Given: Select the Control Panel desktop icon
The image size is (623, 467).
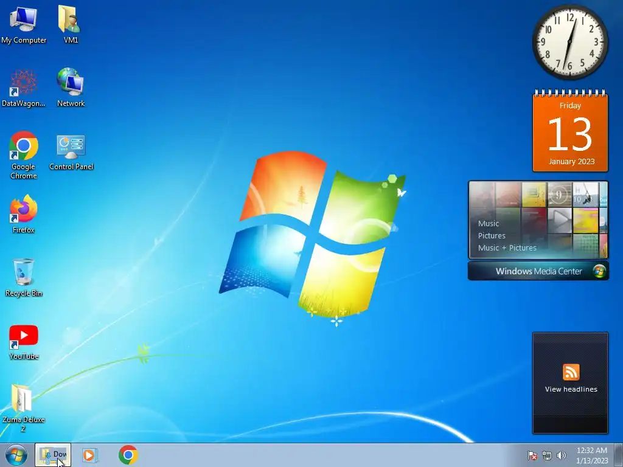Looking at the screenshot, I should pos(71,153).
